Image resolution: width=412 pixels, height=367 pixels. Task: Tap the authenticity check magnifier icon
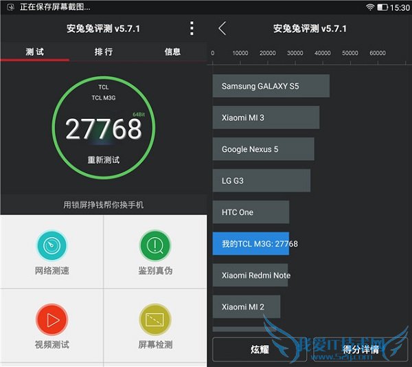155,245
